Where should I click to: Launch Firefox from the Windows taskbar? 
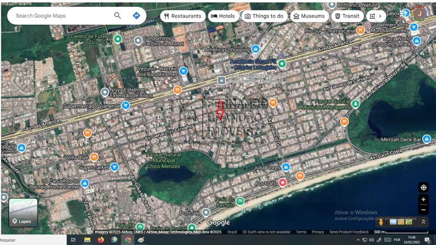pyautogui.click(x=101, y=240)
